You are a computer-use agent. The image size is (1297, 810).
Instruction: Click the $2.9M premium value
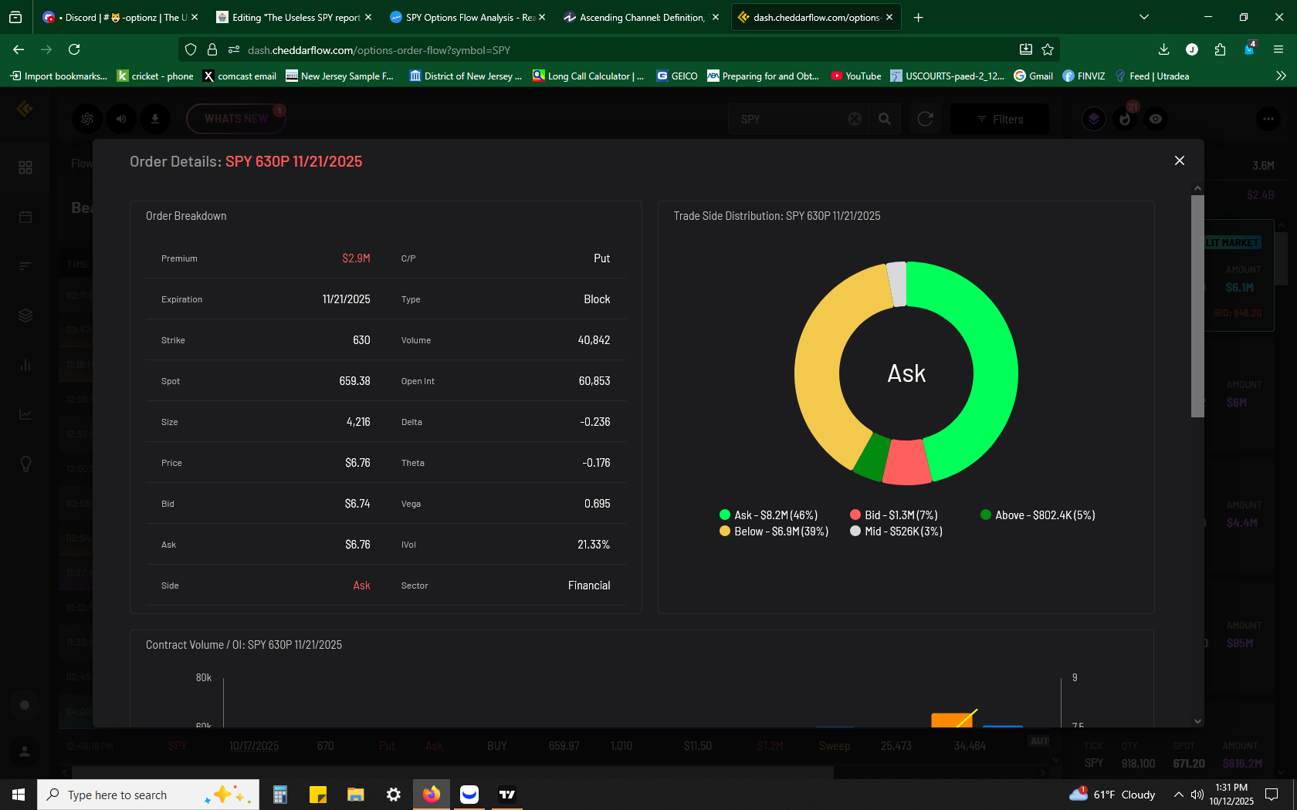pos(356,258)
